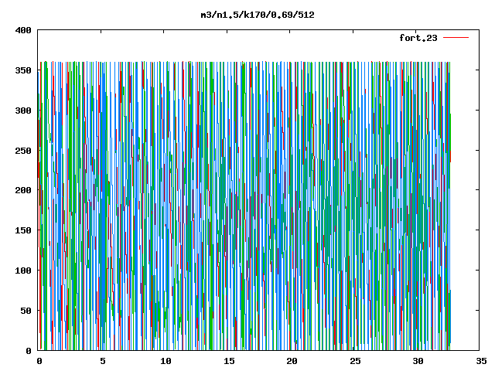
Task: Click y-axis label 50
Action: (x=26, y=311)
